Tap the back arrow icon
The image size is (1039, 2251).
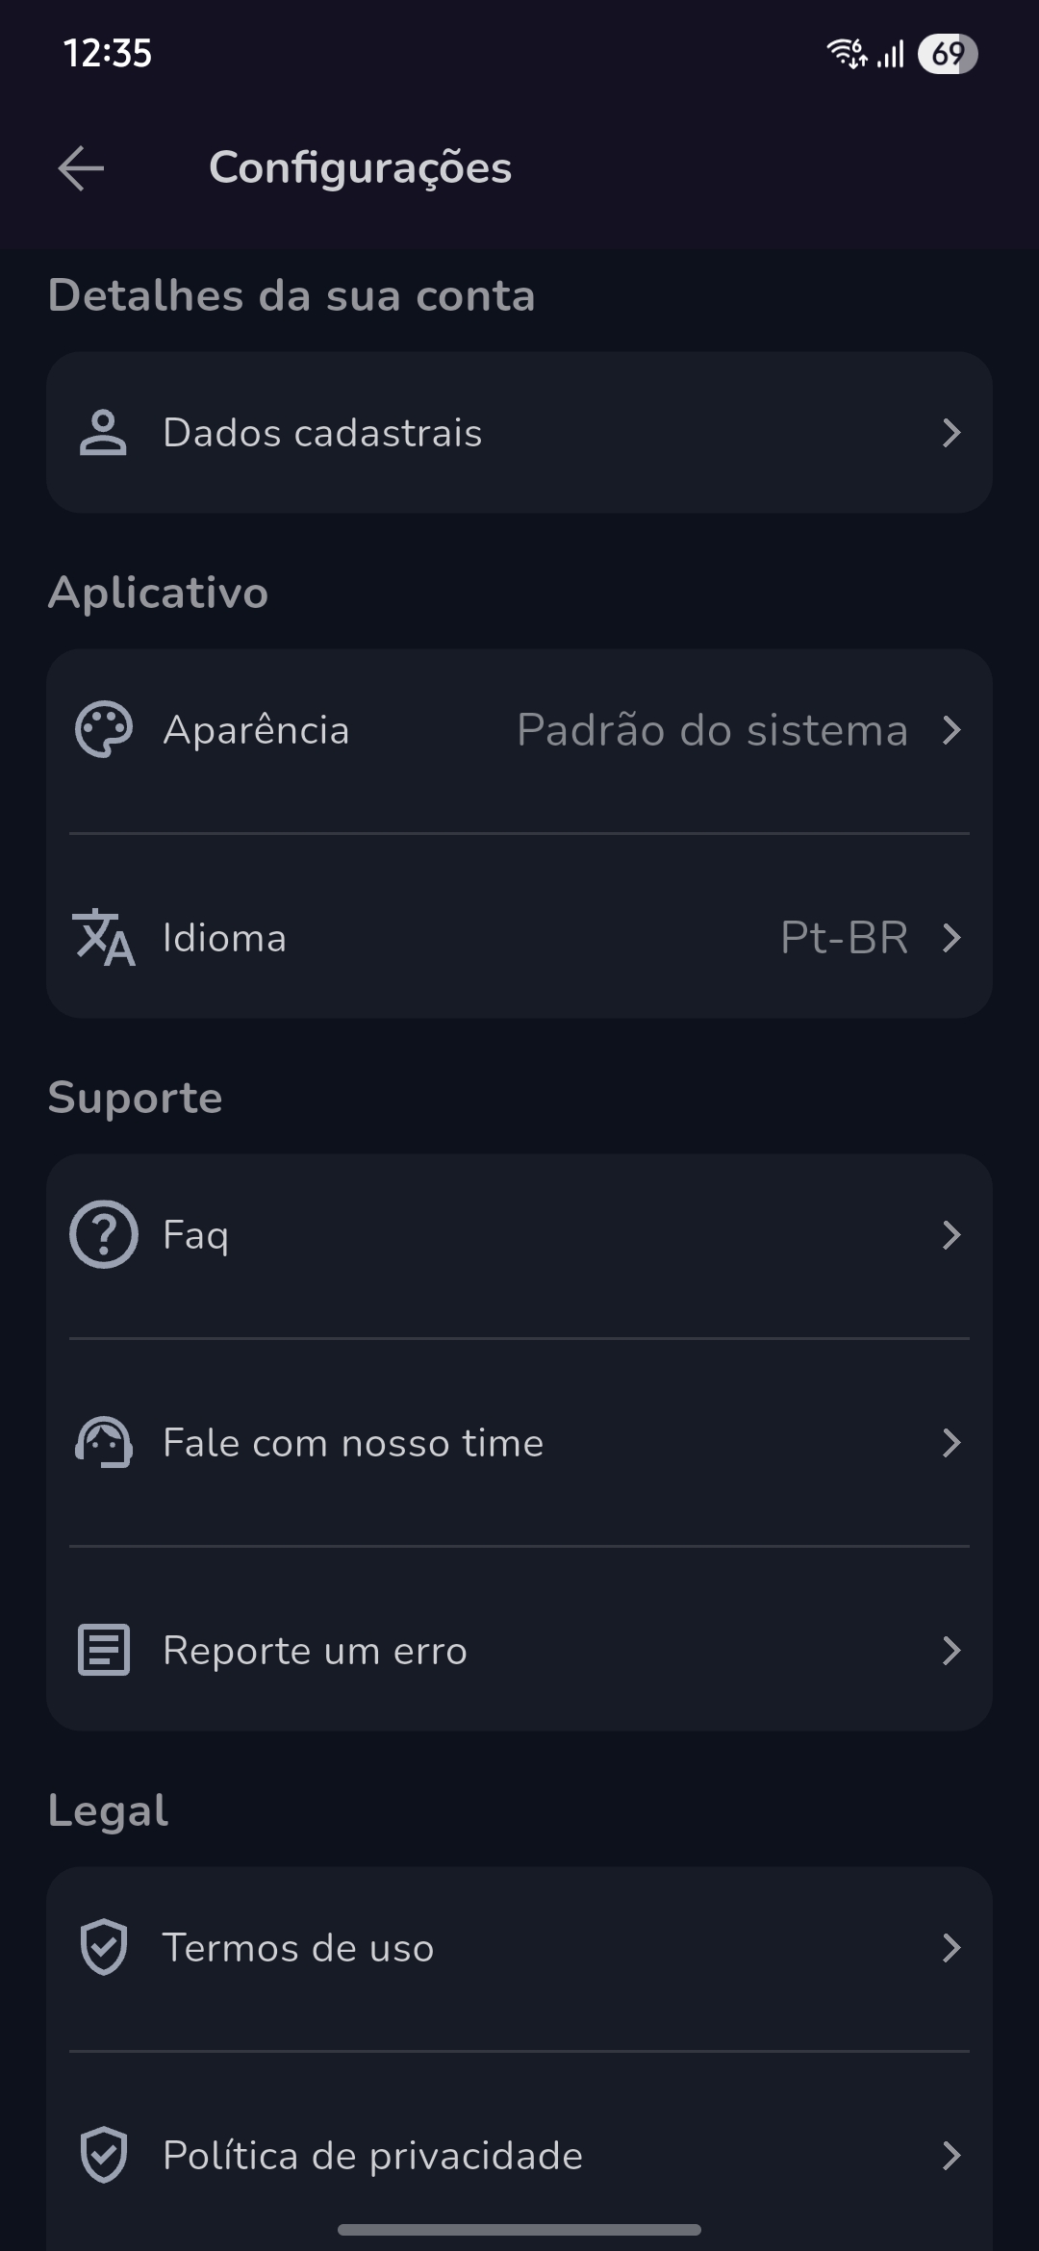click(x=81, y=168)
